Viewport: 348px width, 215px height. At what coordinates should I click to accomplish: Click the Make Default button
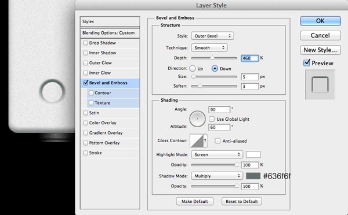(195, 201)
